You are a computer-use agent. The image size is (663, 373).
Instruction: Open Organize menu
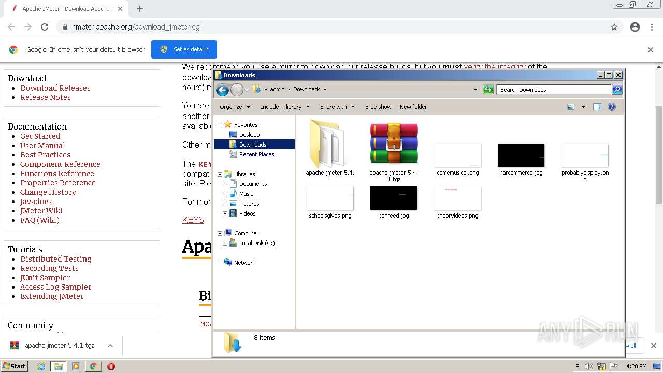click(235, 107)
